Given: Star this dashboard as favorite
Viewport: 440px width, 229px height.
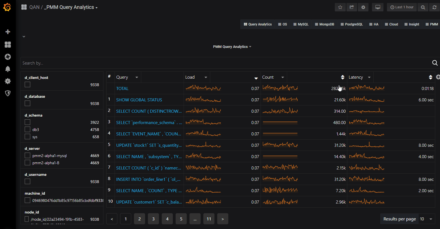Looking at the screenshot, I should click(340, 7).
